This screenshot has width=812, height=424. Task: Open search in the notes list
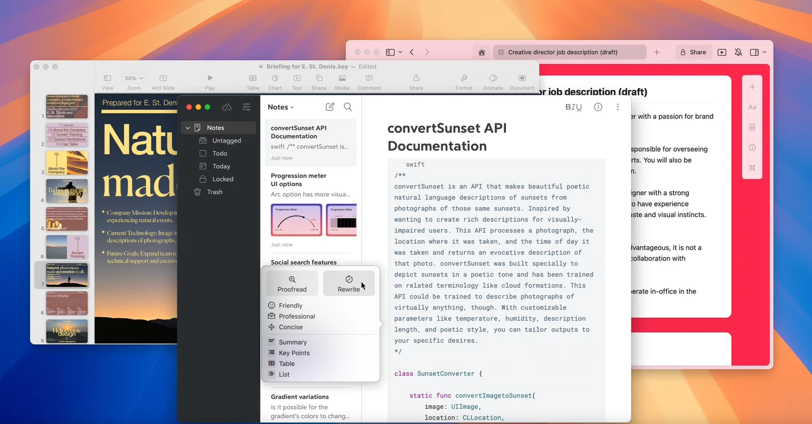(348, 107)
